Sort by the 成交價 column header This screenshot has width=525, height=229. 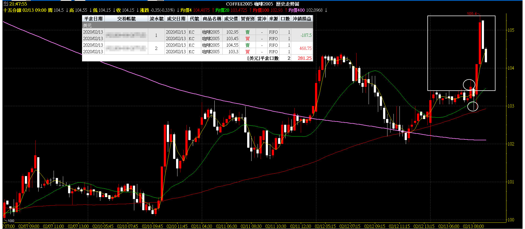tap(231, 19)
